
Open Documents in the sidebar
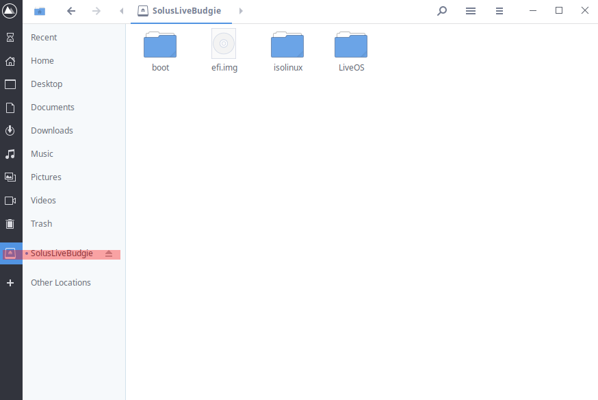coord(53,108)
